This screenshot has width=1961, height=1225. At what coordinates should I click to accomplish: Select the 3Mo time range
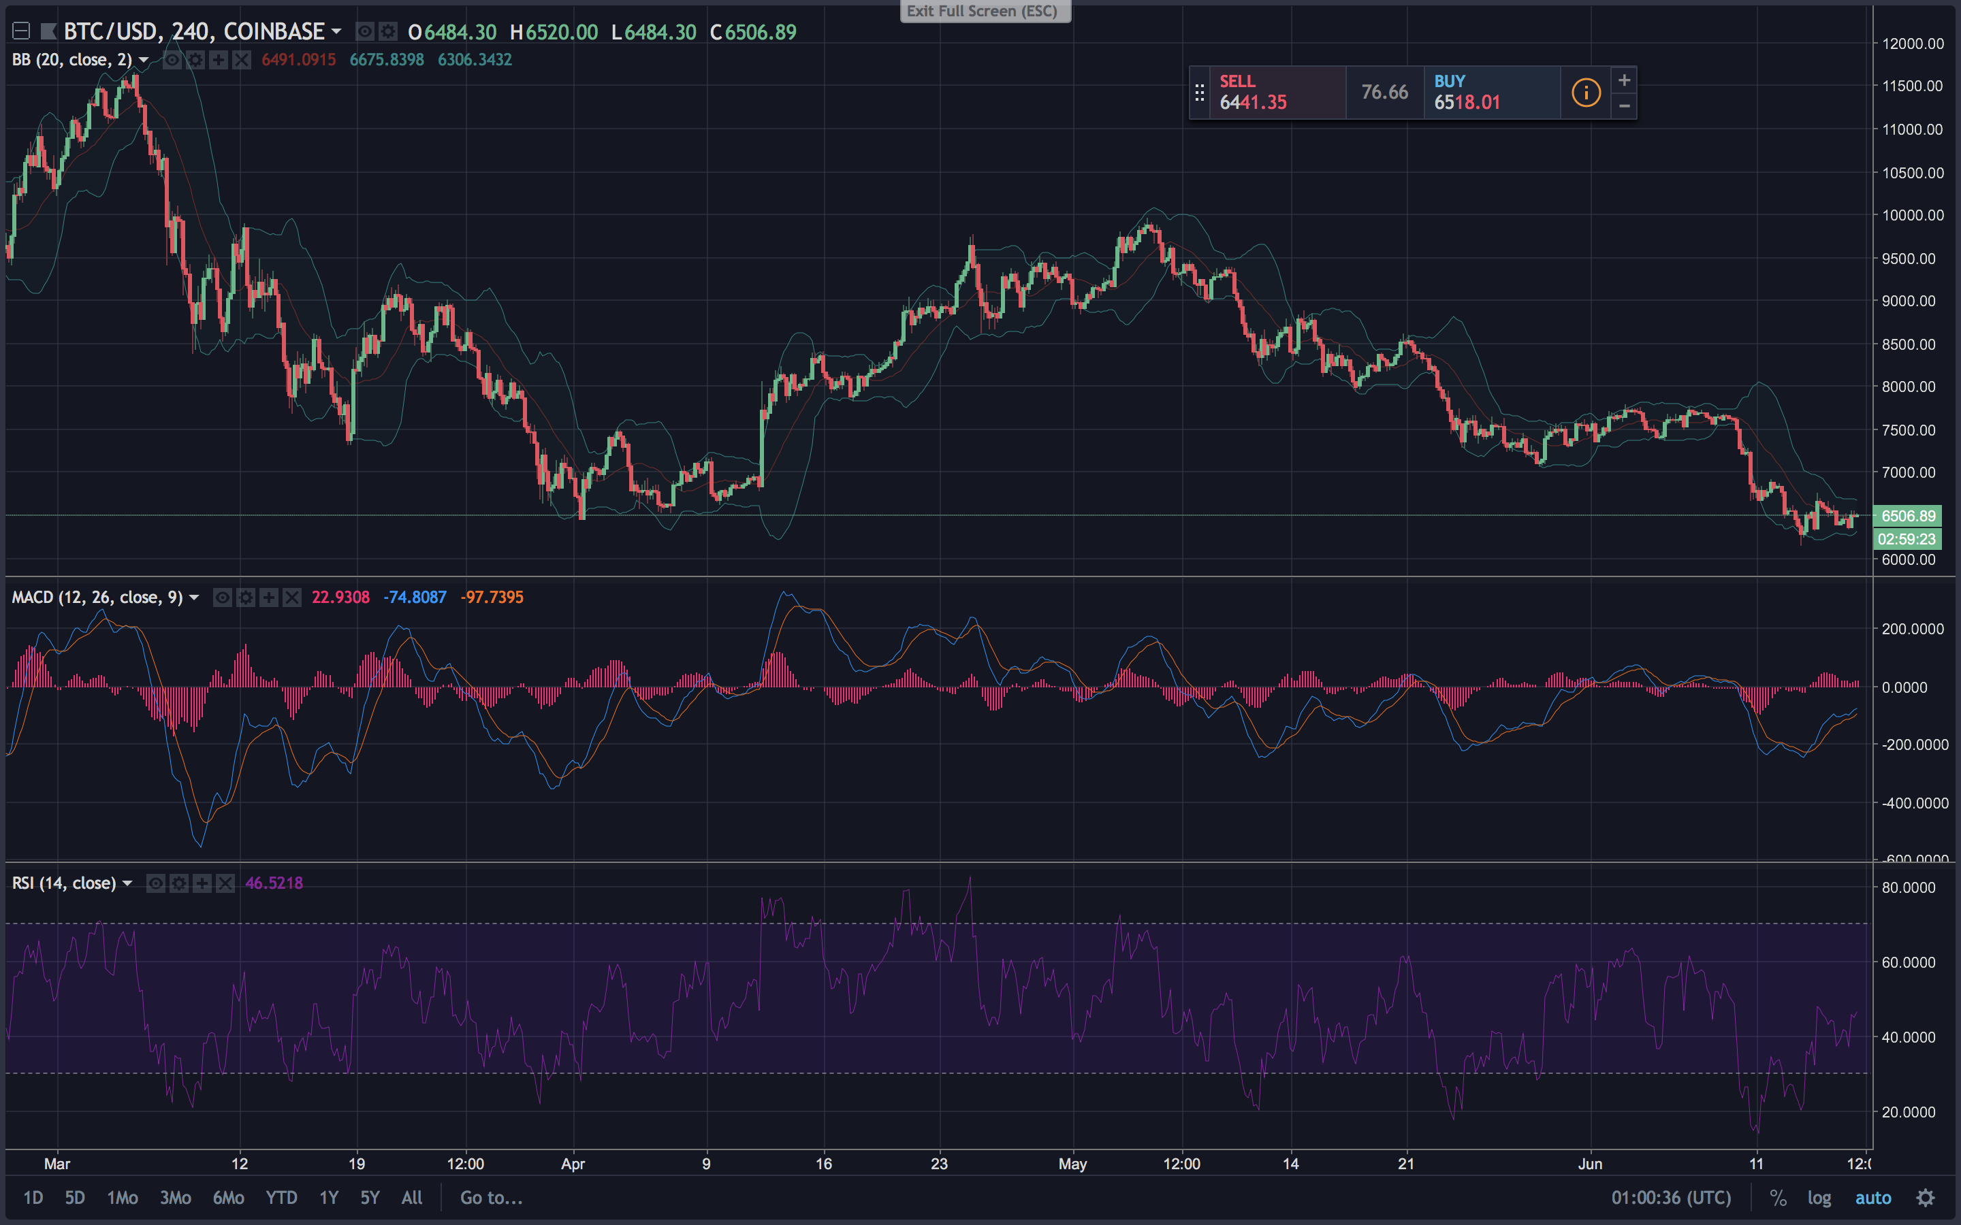click(175, 1198)
